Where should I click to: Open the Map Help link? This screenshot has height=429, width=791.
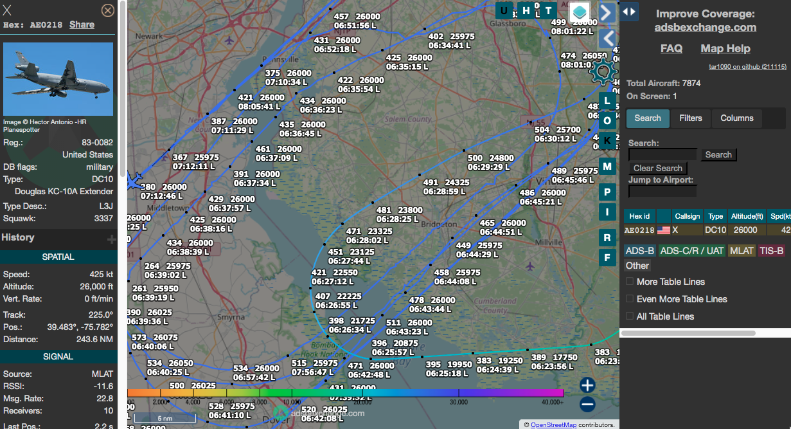(725, 48)
